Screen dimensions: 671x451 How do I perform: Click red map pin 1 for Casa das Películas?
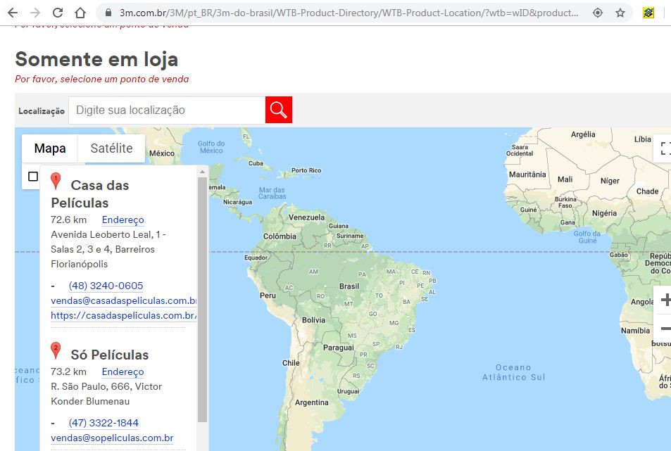point(56,182)
